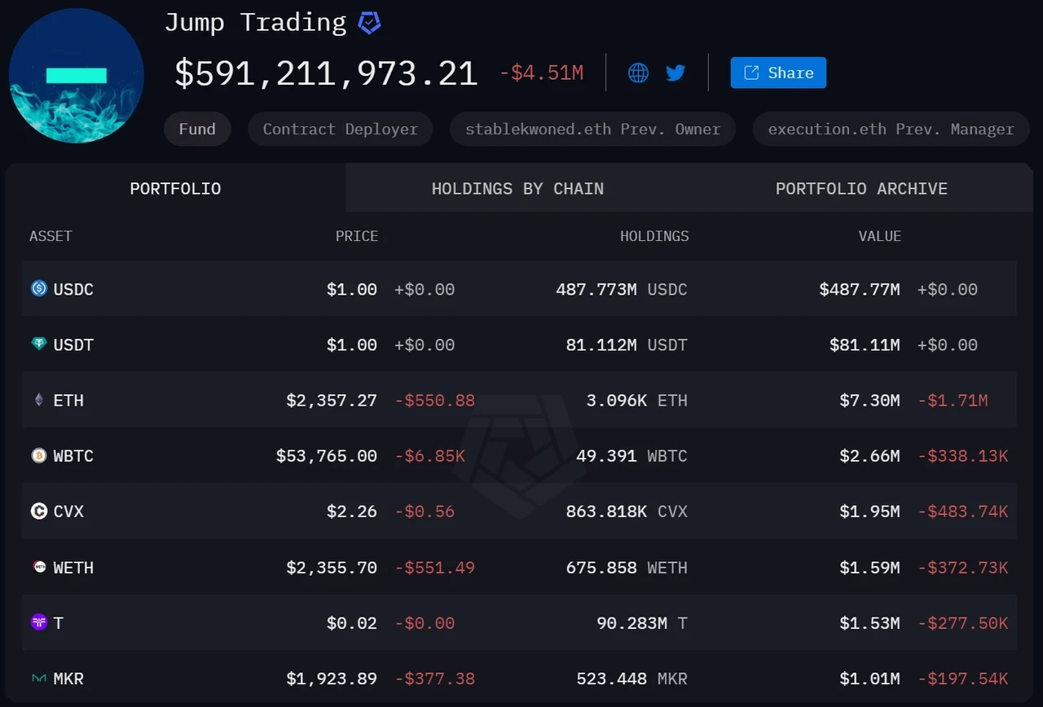Open execution.eth Prev. Manager tag
Screen dimensions: 1043x707
click(x=891, y=130)
